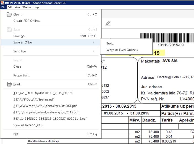Click the Tarifs column header

[167, 120]
